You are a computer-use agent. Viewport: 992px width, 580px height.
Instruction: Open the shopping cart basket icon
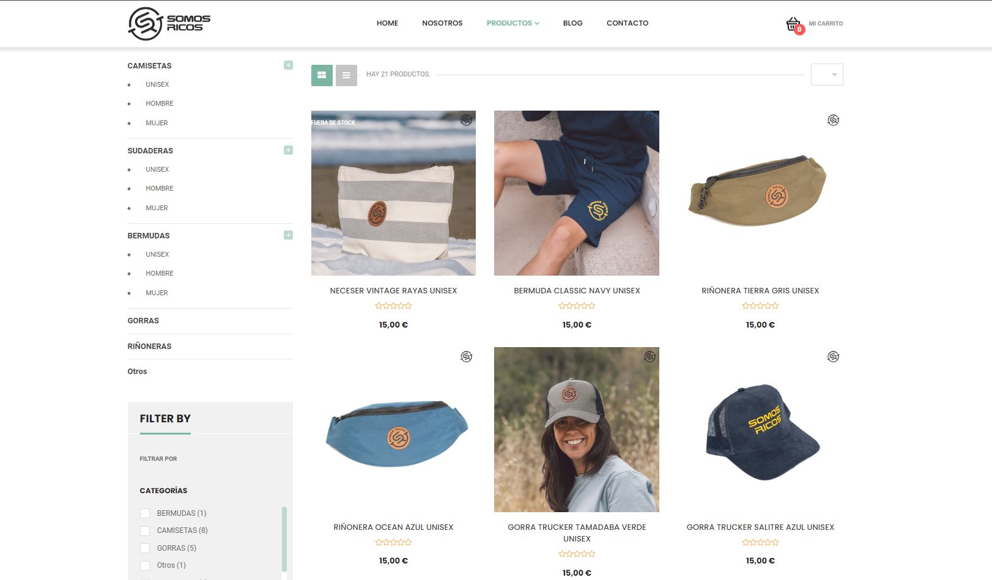(x=794, y=24)
